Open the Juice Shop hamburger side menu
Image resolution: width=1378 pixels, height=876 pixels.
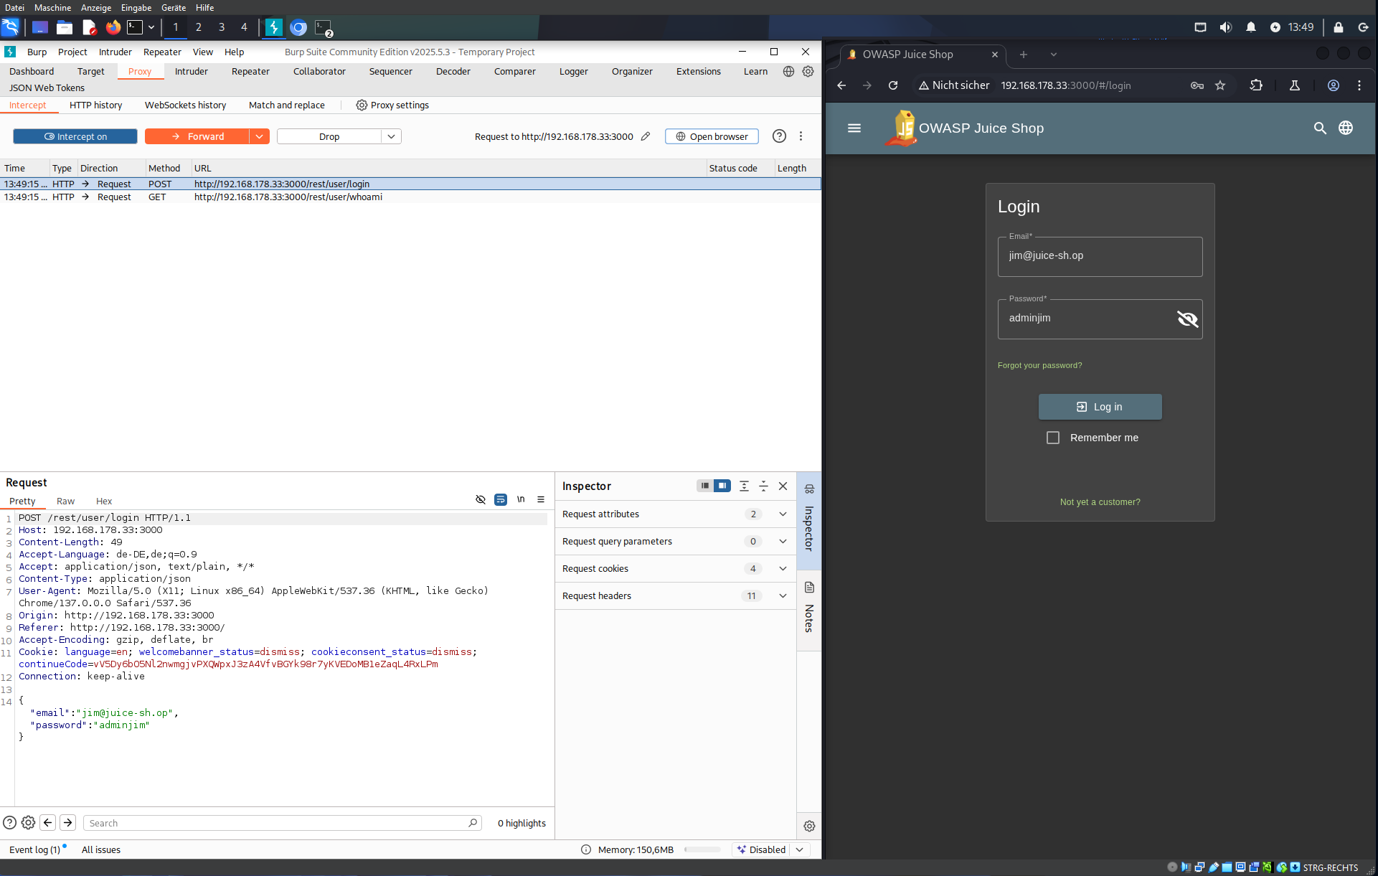(x=854, y=128)
